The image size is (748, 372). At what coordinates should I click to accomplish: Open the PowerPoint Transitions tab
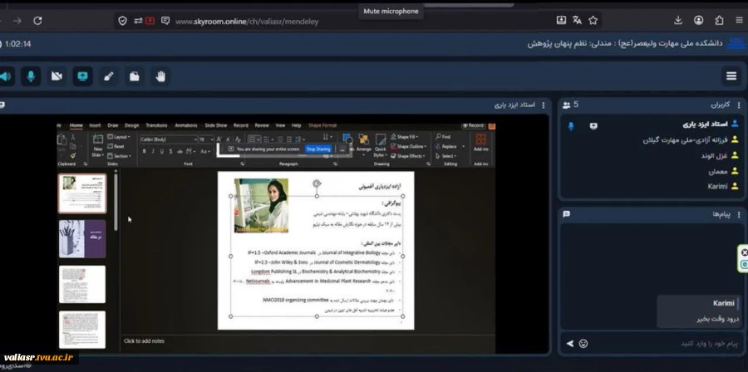coord(156,125)
